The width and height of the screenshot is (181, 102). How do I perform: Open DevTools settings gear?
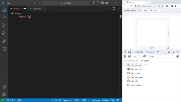pyautogui.click(x=169, y=52)
